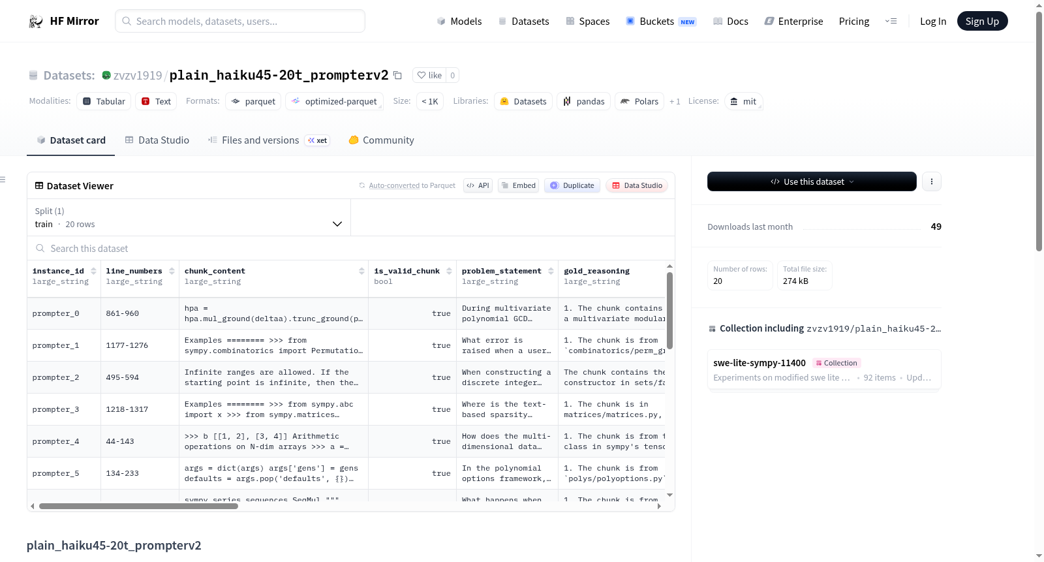Click the mit license tag
Viewport: 1044px width, 562px height.
click(x=743, y=101)
